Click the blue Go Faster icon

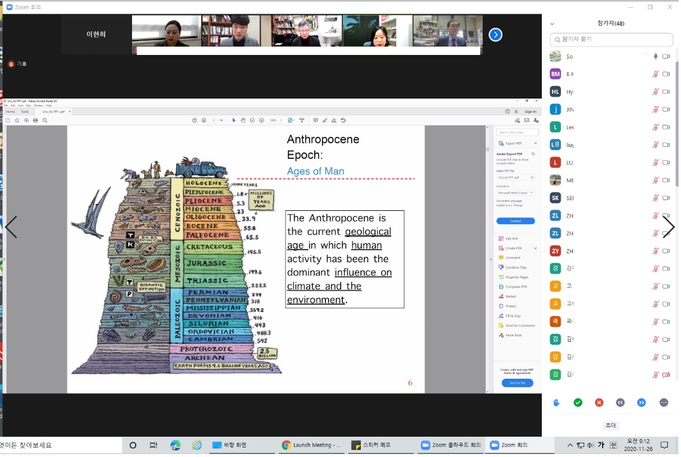pyautogui.click(x=642, y=403)
